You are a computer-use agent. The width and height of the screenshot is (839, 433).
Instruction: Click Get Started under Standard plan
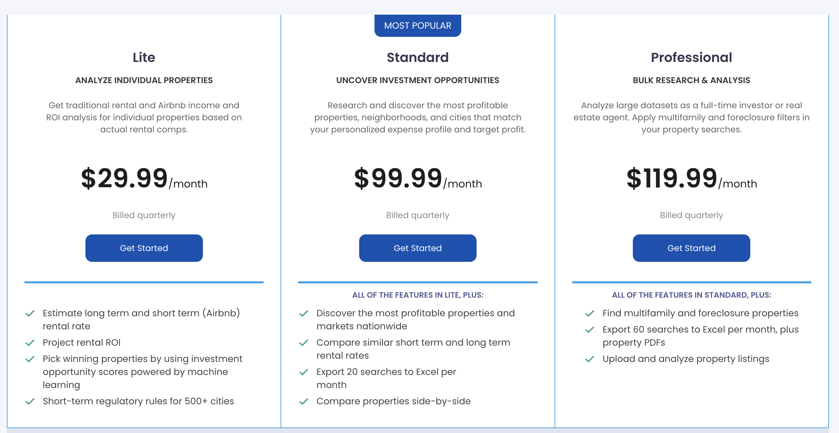point(418,248)
